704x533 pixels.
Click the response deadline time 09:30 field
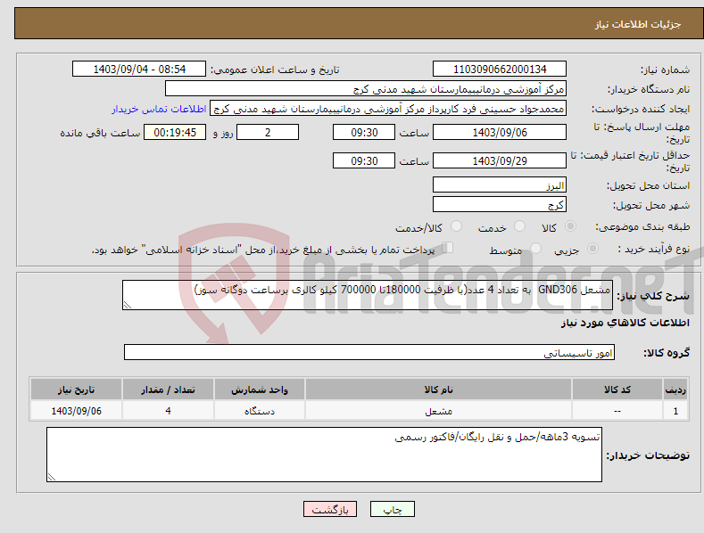(x=364, y=132)
